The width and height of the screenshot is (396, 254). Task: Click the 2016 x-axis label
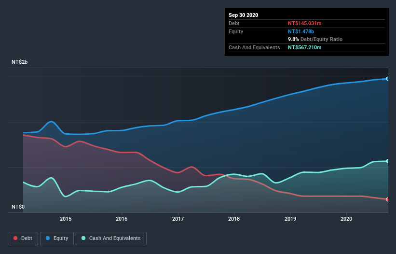coord(122,219)
